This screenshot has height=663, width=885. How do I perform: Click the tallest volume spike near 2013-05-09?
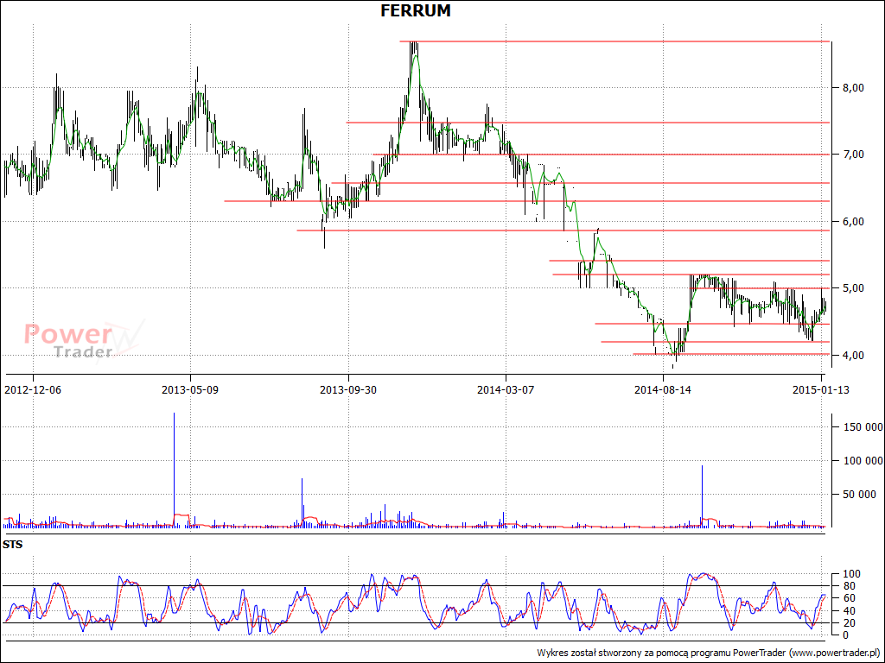point(174,470)
